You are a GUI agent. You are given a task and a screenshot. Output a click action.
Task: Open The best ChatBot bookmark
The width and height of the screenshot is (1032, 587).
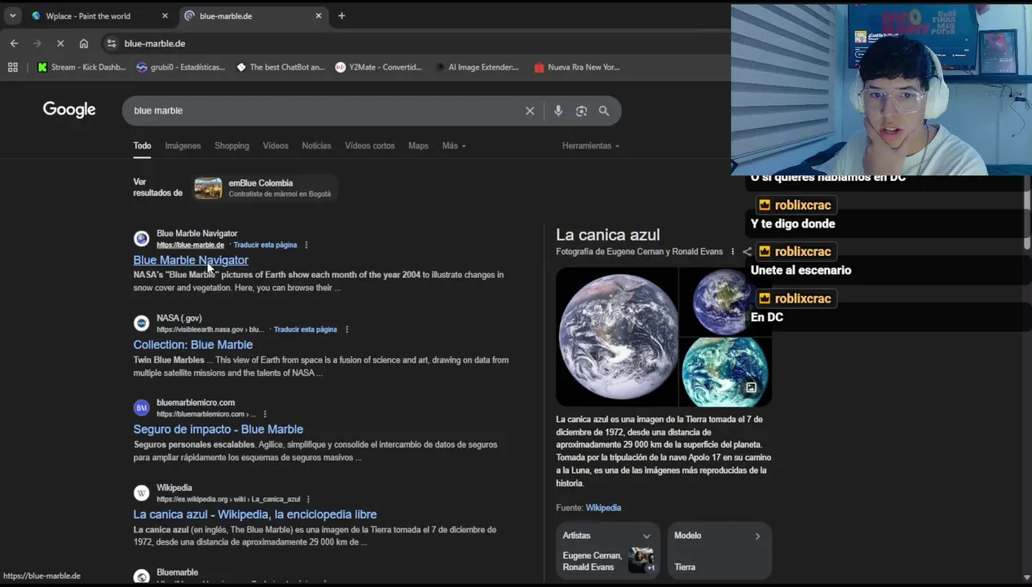coord(280,67)
